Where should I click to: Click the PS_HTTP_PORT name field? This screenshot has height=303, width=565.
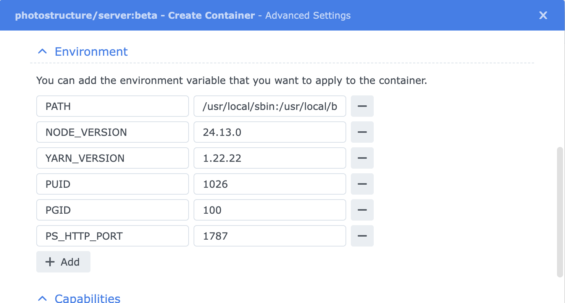pyautogui.click(x=112, y=236)
